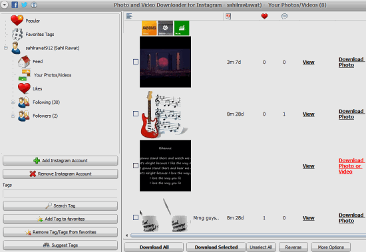Check the box for the guitar photo
The width and height of the screenshot is (366, 252).
(x=136, y=114)
